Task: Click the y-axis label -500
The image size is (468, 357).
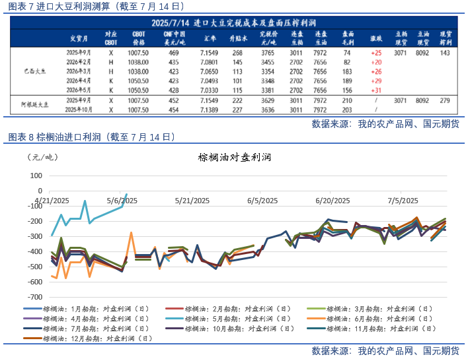Action: 34,267
